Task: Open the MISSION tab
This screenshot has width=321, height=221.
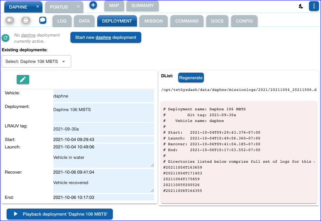Action: click(x=153, y=21)
